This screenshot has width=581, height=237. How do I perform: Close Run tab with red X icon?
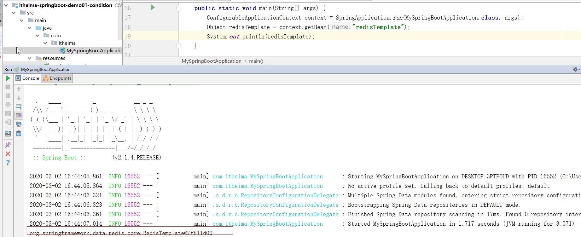tap(8, 154)
